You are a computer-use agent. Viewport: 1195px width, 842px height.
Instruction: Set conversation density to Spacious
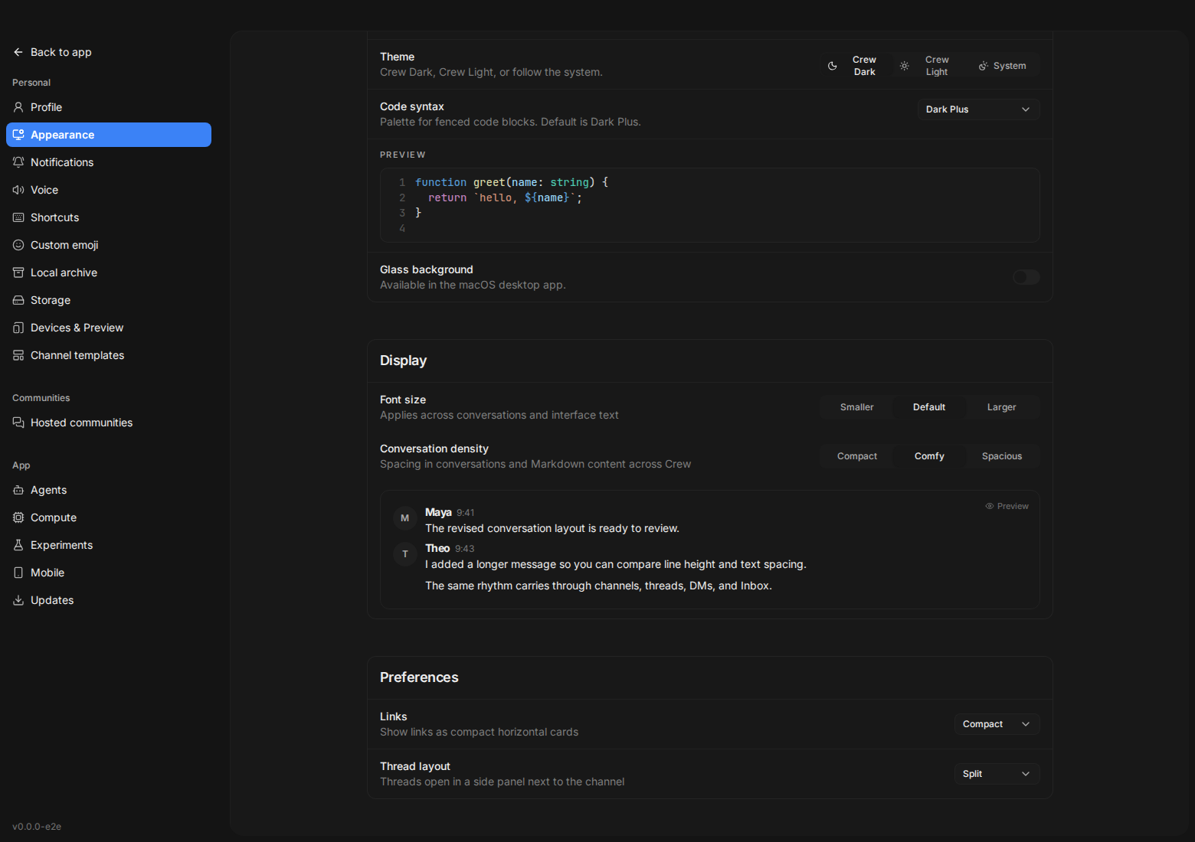click(1001, 456)
